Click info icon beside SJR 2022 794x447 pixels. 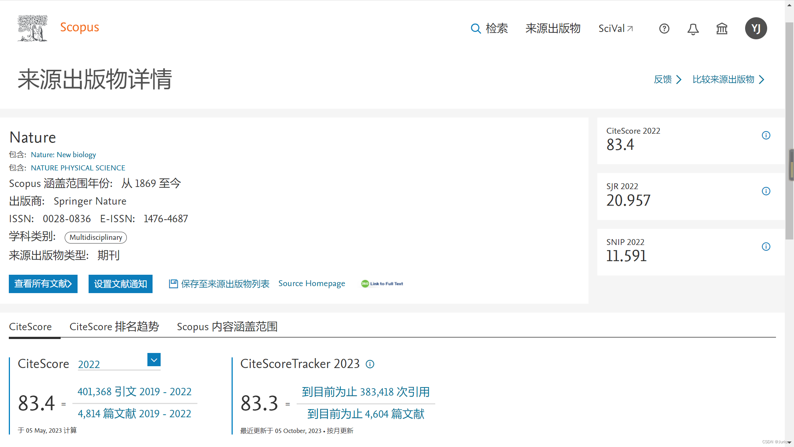tap(766, 191)
